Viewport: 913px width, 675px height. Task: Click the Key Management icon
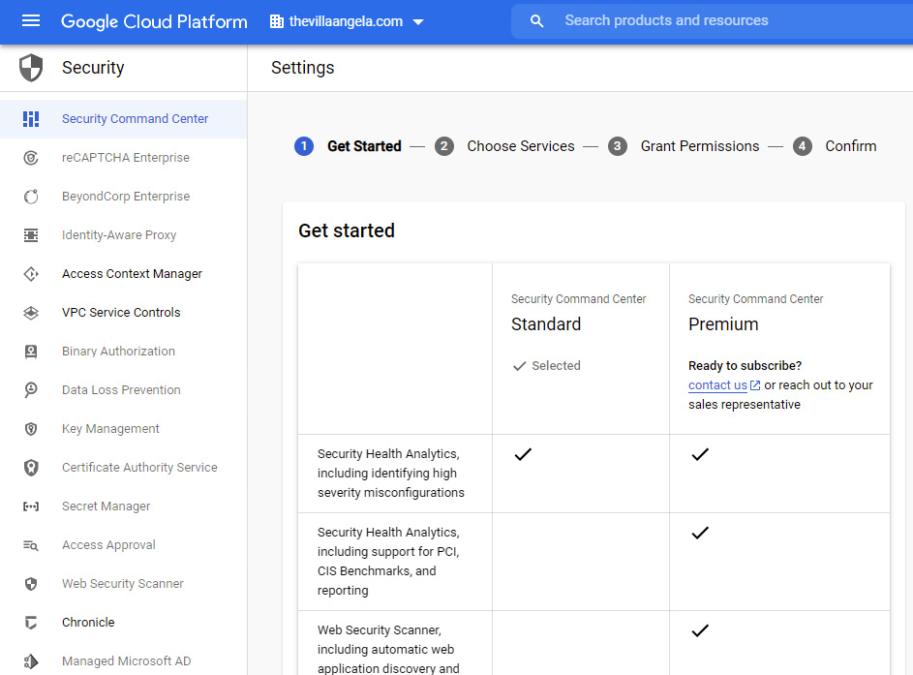[x=31, y=429]
